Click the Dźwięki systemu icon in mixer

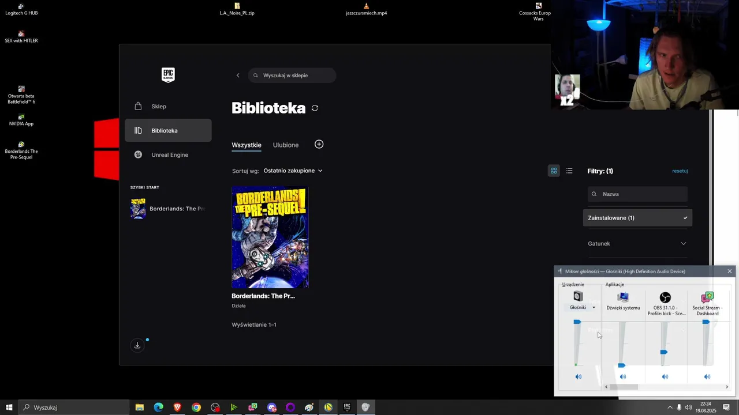click(x=623, y=297)
